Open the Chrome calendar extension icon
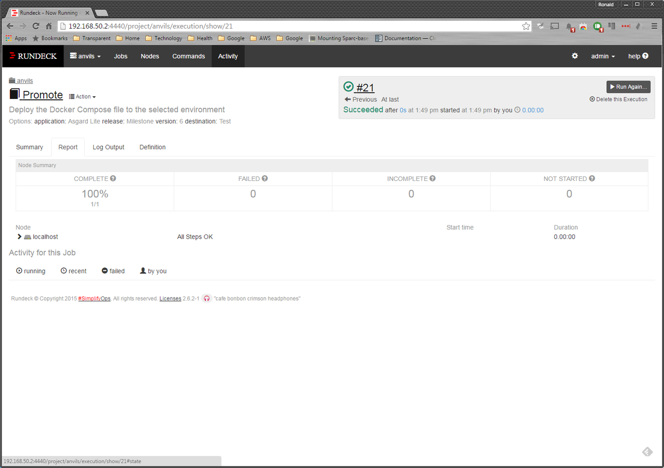The height and width of the screenshot is (468, 664). pos(583,26)
